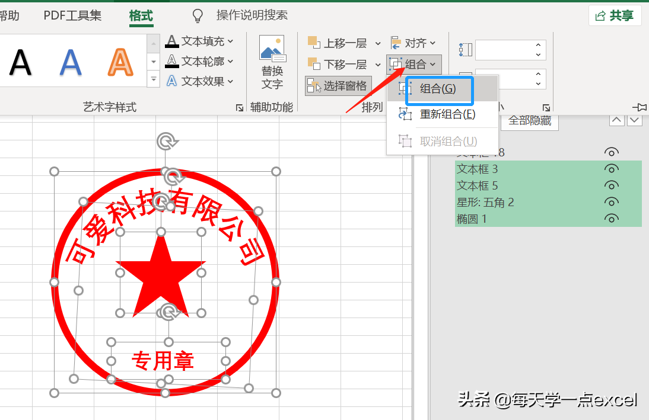Increase shape height with up stepper
The height and width of the screenshot is (420, 649).
tap(538, 45)
